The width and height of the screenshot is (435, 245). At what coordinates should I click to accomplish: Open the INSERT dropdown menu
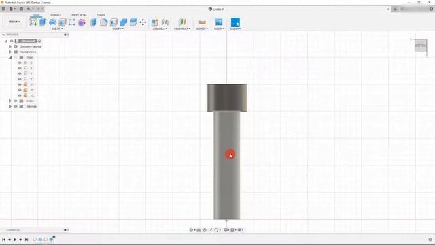(219, 29)
